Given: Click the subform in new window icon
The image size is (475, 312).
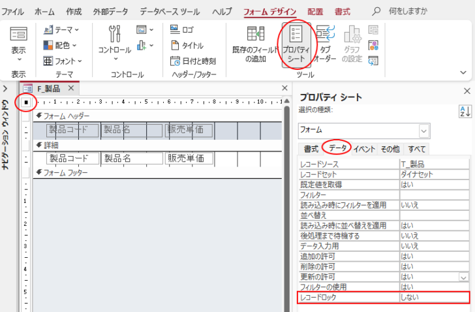Looking at the screenshot, I should click(373, 30).
